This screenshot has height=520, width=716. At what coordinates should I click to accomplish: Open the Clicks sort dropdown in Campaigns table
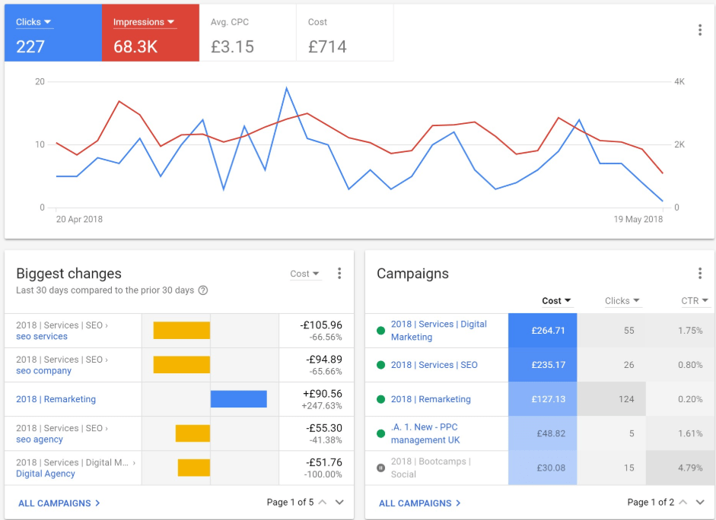point(622,301)
